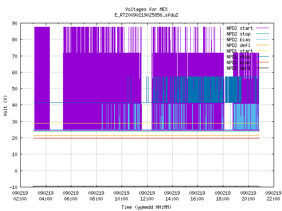Click the 090219 04:00 time tick label
282x211 pixels.
tap(45, 196)
